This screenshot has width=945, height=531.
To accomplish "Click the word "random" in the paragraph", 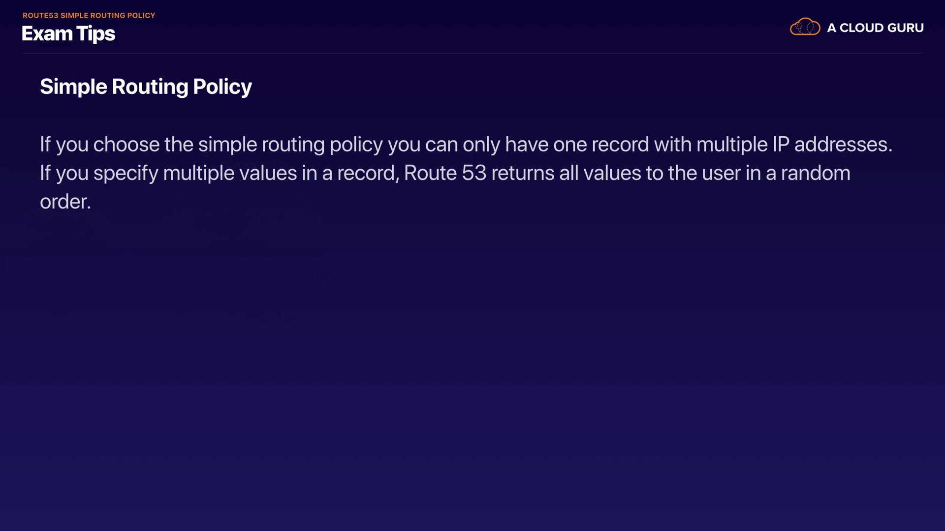I will coord(816,173).
